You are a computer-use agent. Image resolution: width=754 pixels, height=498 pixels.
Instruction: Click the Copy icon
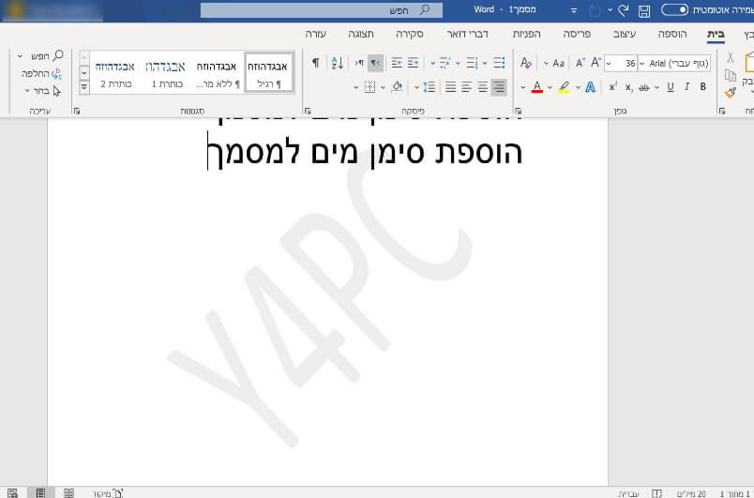coord(730,75)
